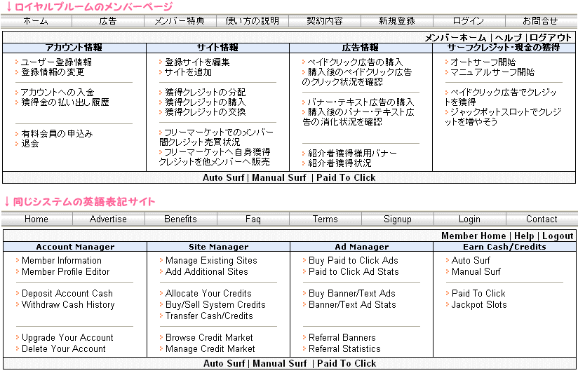Click Browse Credit Market link
Screen dimensions: 578x373
pos(209,337)
